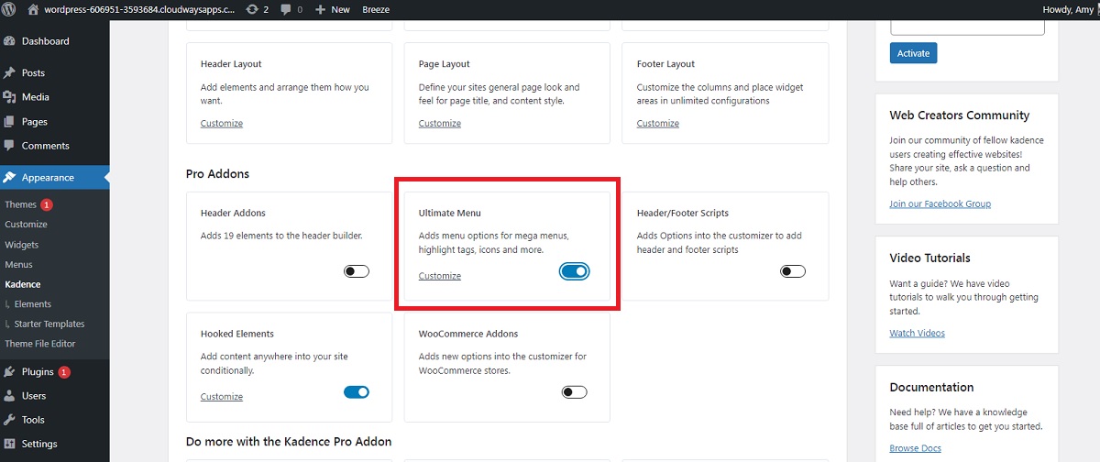Click the Users person icon
Screen dimensions: 1100x462
pos(9,396)
